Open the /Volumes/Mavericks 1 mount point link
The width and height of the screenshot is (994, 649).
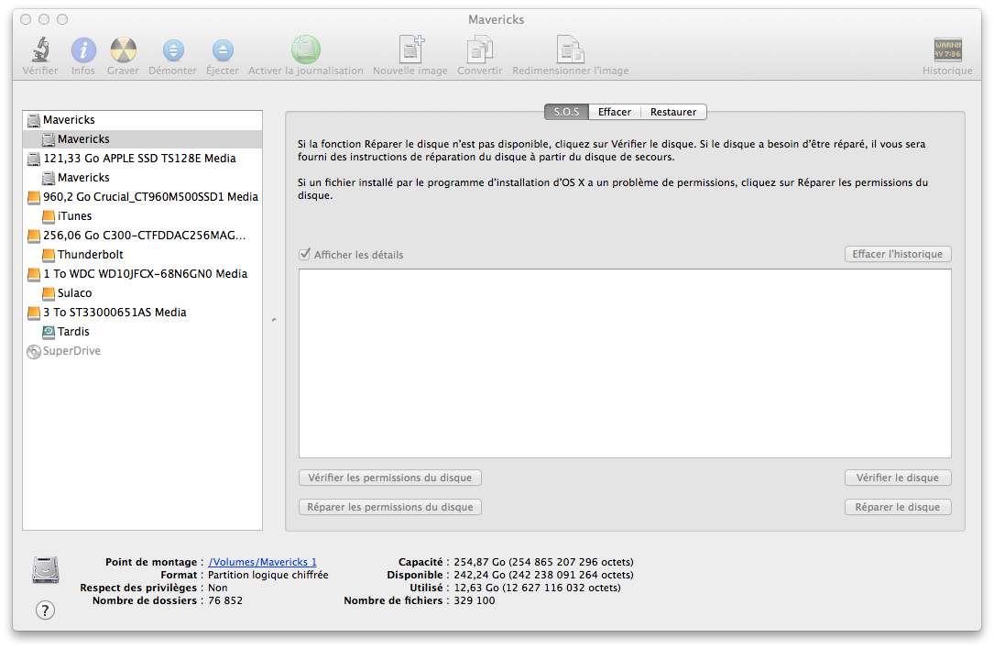[x=262, y=562]
